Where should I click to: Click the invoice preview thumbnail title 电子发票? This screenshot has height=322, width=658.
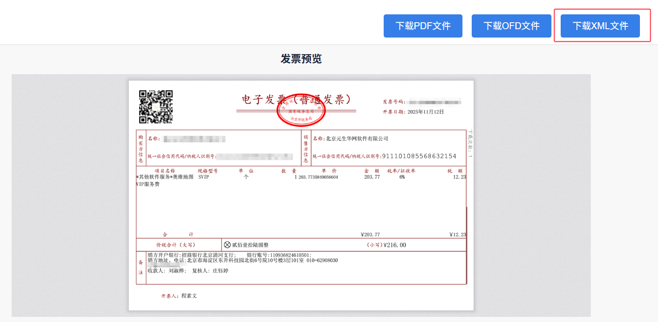[x=259, y=100]
